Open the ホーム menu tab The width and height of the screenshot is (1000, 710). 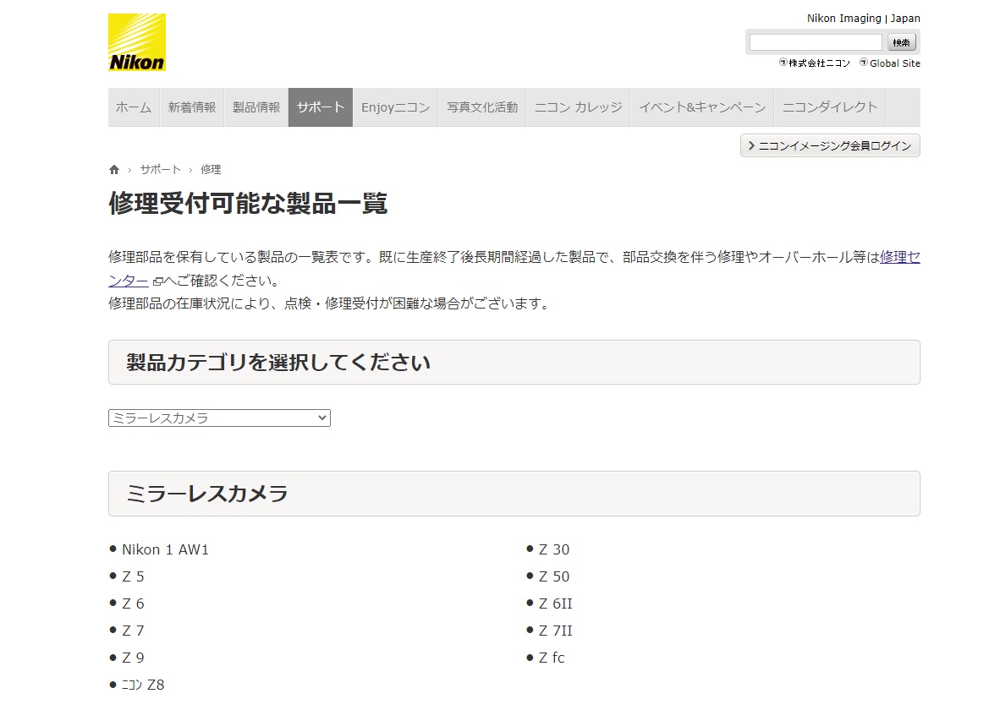pyautogui.click(x=134, y=107)
